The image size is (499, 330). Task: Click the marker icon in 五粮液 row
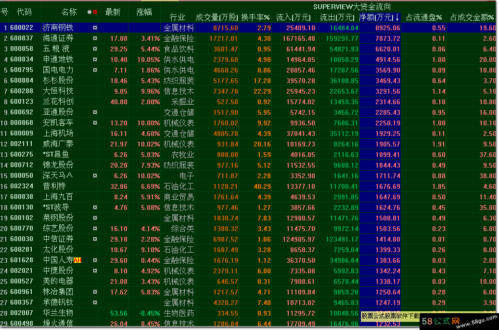pos(95,49)
